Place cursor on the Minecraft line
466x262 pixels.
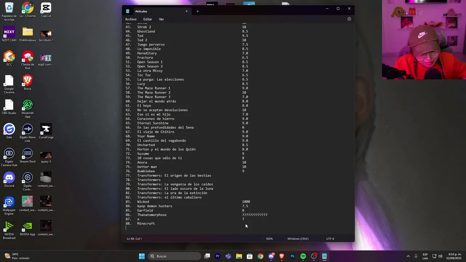point(146,223)
